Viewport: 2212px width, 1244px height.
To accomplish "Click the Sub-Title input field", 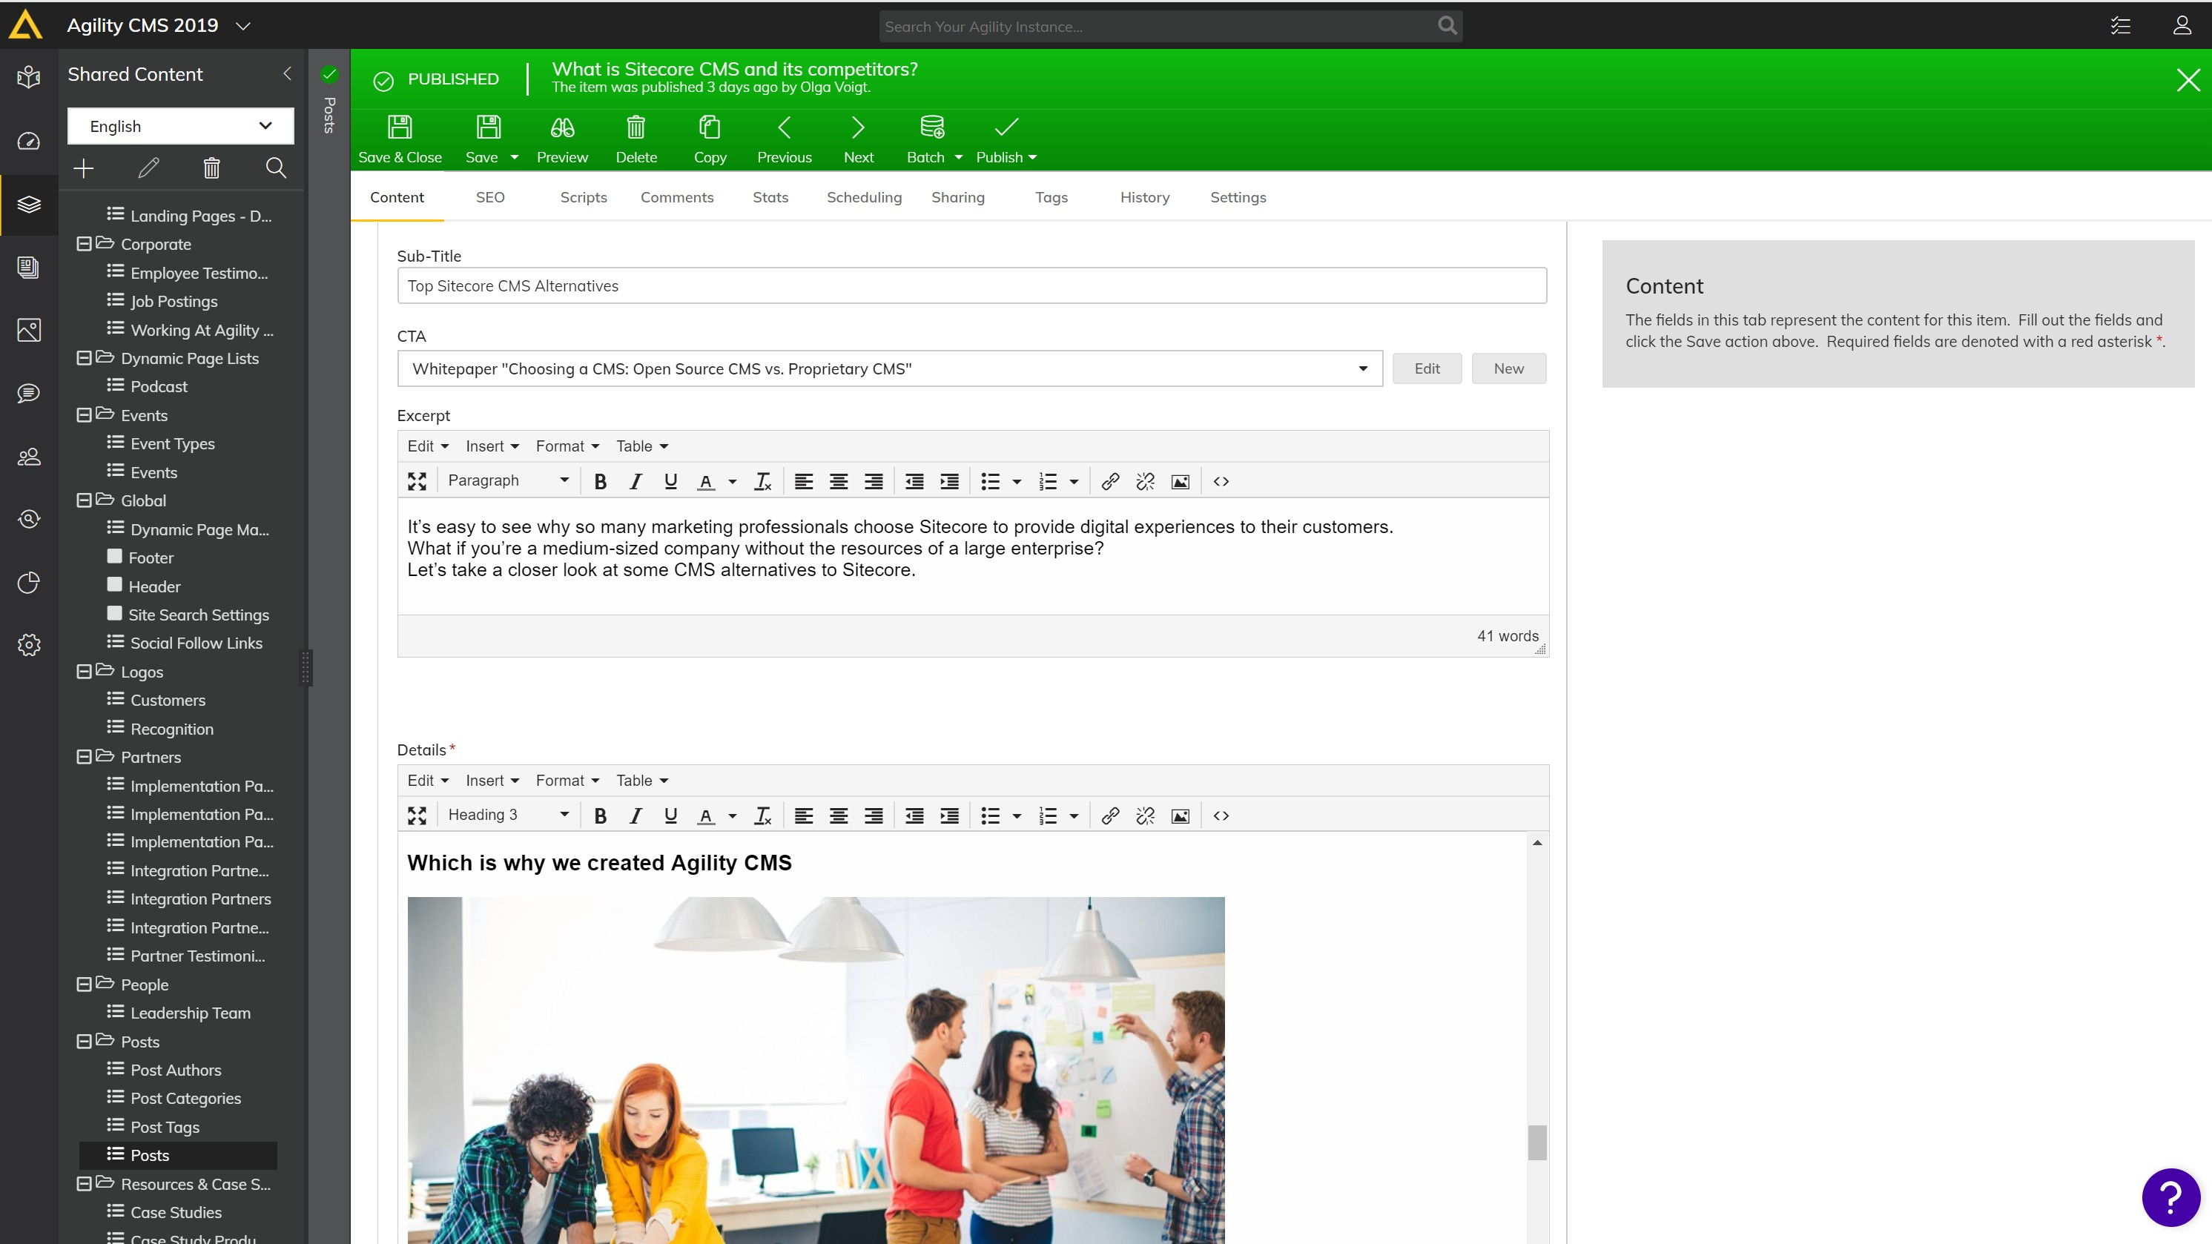I will [971, 286].
